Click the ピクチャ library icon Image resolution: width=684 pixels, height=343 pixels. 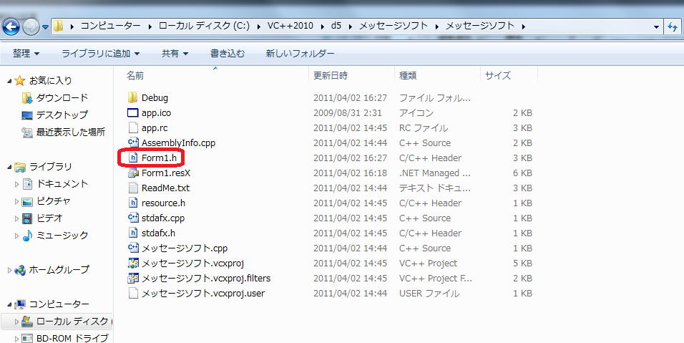click(27, 201)
